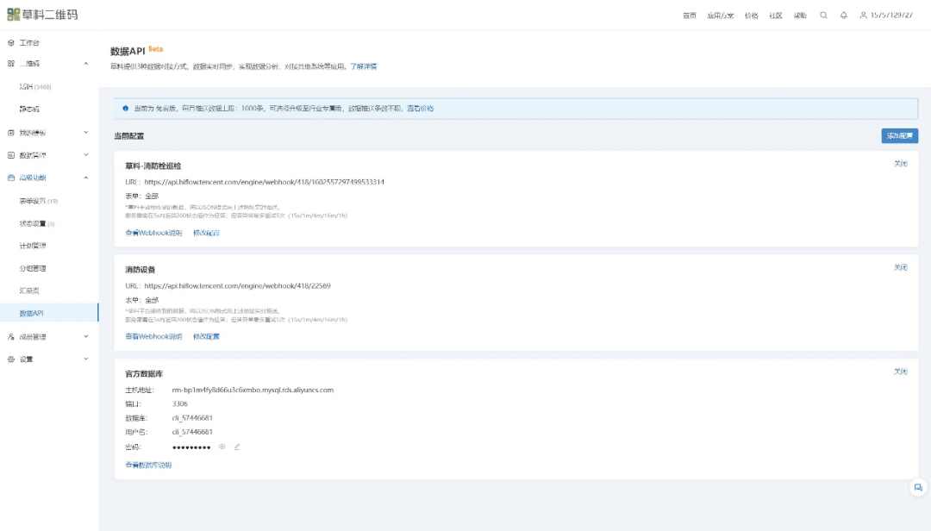Click the pencil icon to edit database password
931x531 pixels.
pos(237,447)
